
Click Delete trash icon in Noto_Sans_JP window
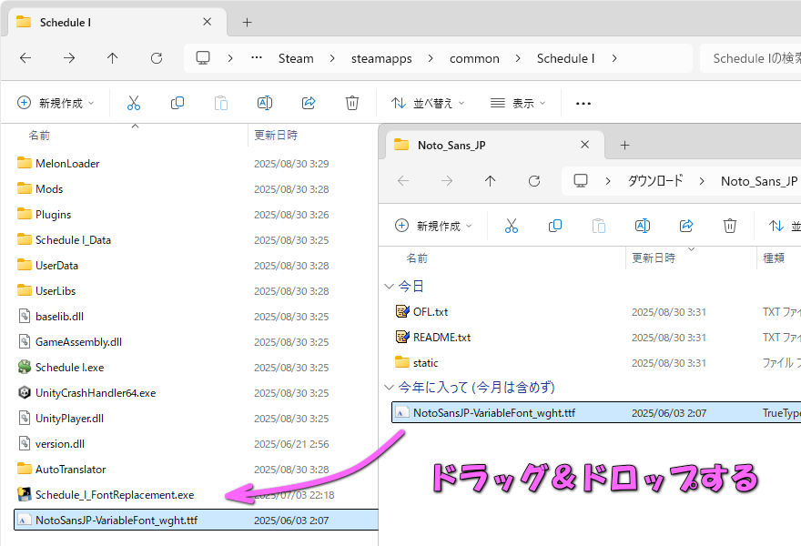(729, 226)
